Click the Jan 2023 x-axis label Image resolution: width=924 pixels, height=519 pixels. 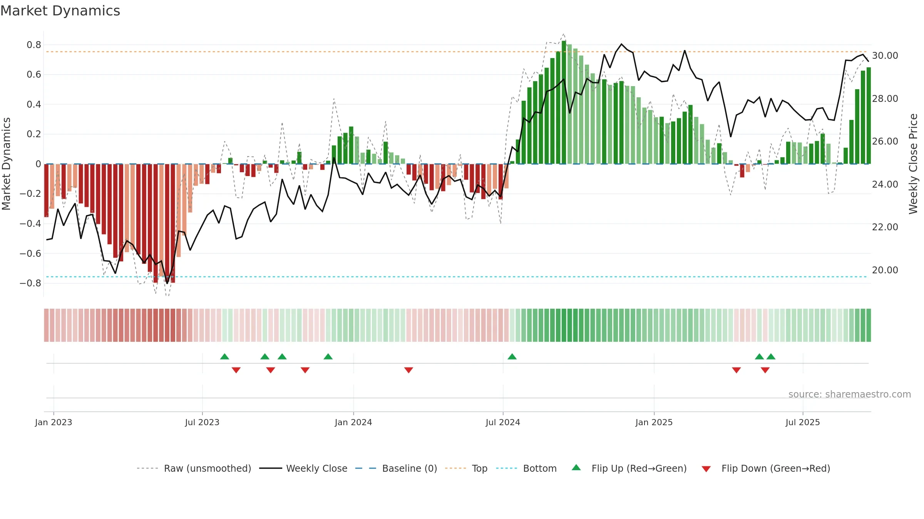(x=54, y=422)
